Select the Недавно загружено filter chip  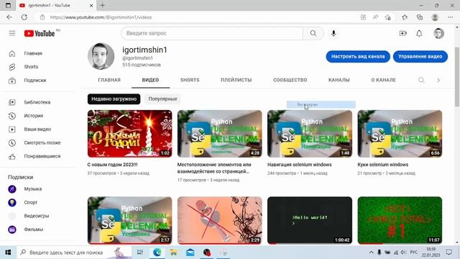point(114,99)
